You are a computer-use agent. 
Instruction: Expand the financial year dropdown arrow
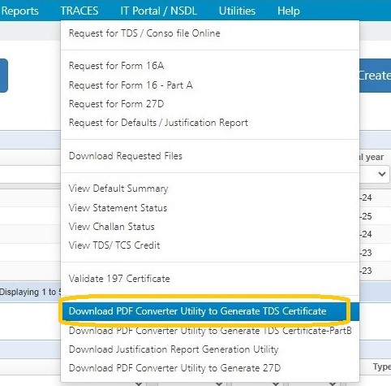click(381, 174)
